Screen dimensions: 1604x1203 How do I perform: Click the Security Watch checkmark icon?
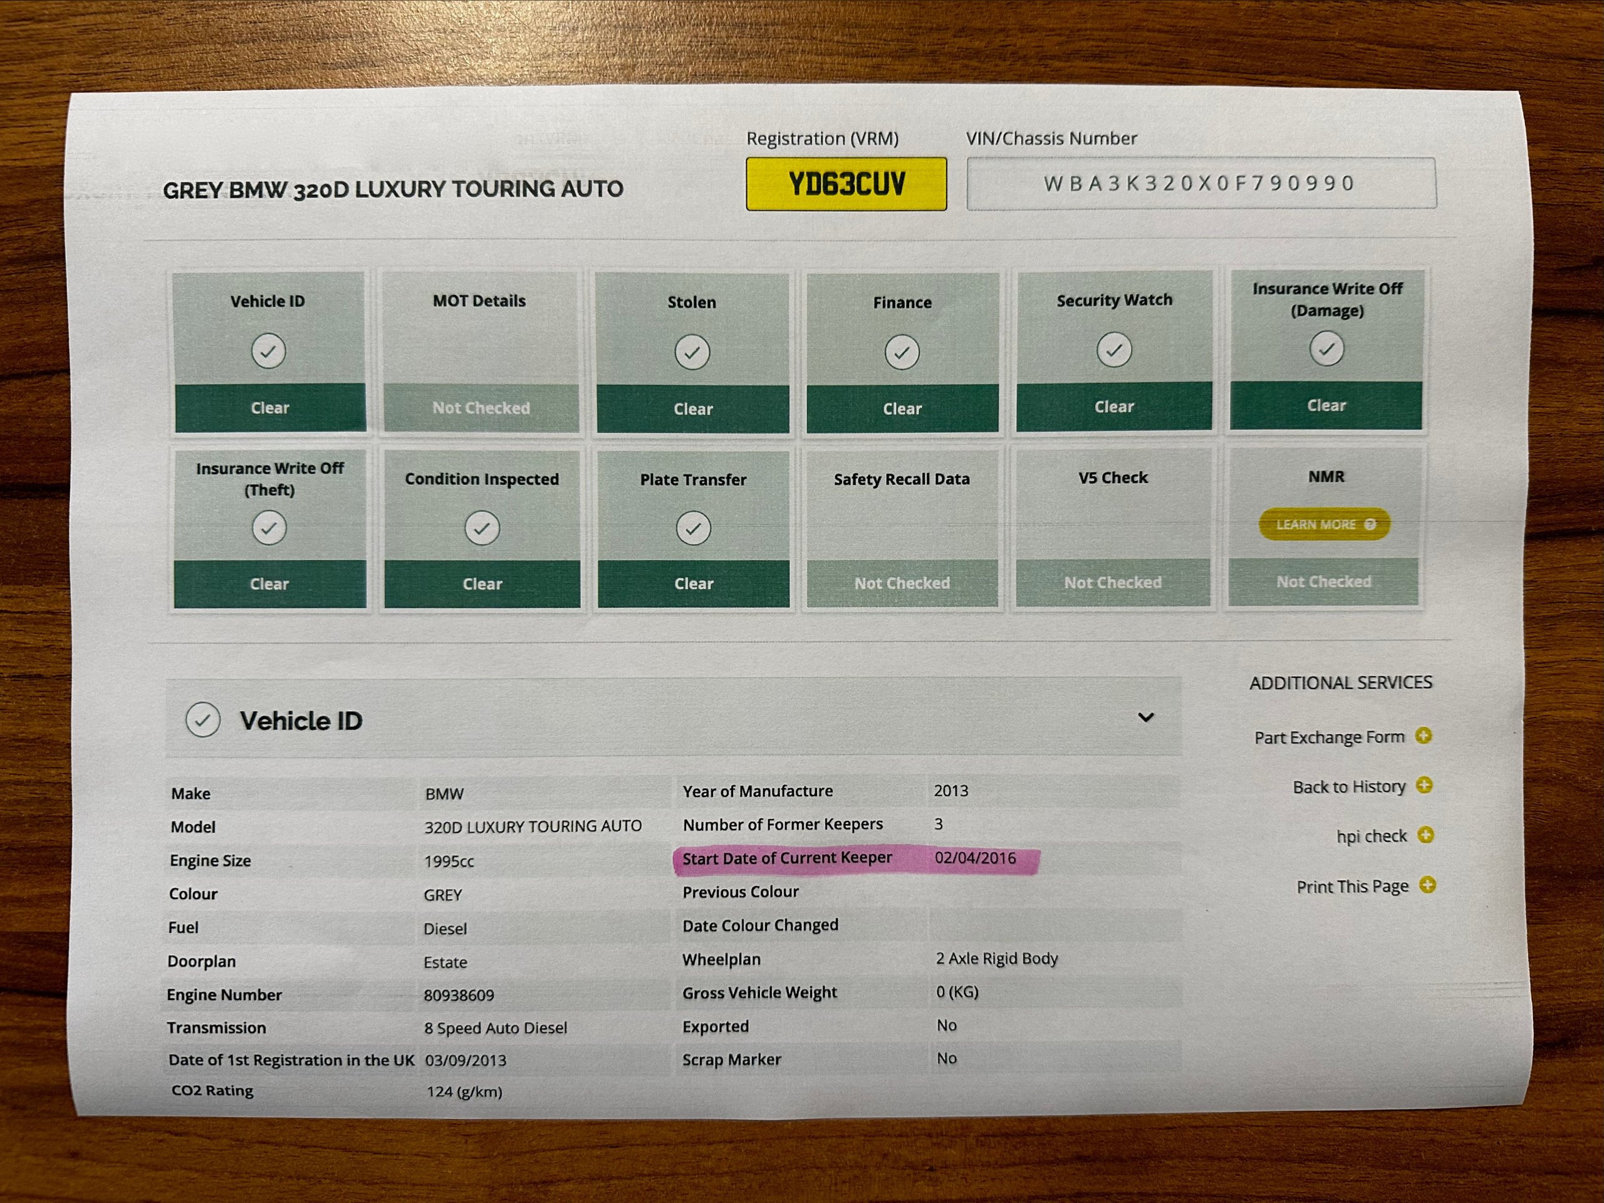[1114, 350]
